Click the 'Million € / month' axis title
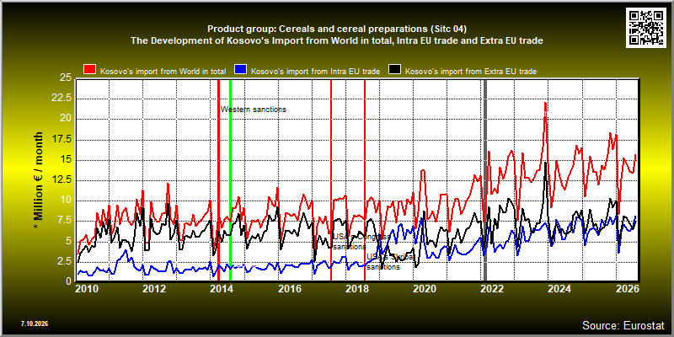This screenshot has height=337, width=674. 39,179
